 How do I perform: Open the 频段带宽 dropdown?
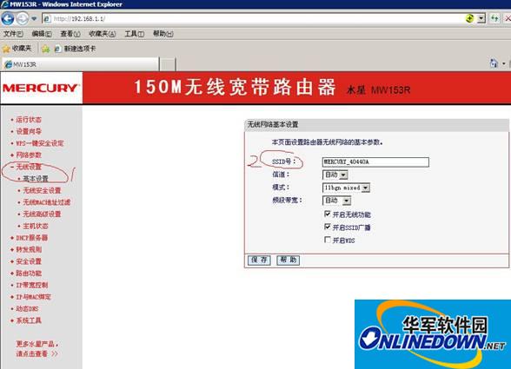tap(336, 201)
